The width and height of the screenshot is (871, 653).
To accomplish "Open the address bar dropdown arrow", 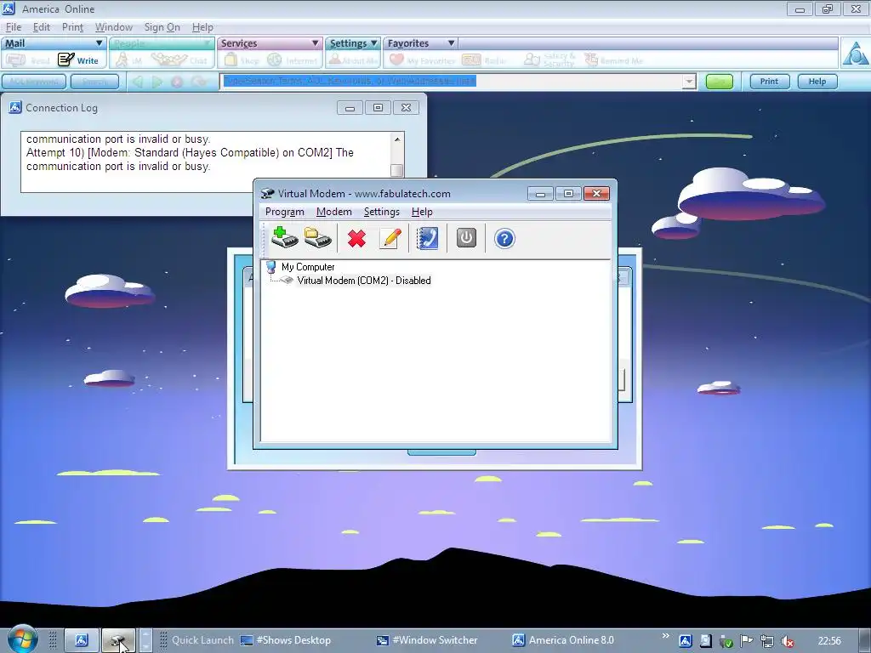I will pos(689,82).
